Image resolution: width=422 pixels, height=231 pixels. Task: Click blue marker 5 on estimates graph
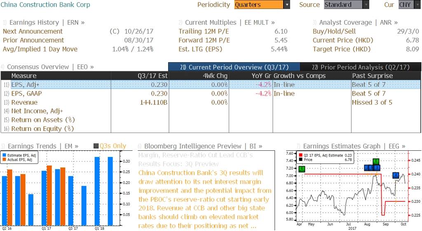point(372,168)
